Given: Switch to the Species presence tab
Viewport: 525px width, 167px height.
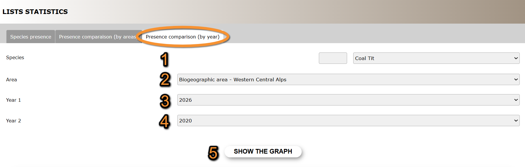Looking at the screenshot, I should point(31,37).
